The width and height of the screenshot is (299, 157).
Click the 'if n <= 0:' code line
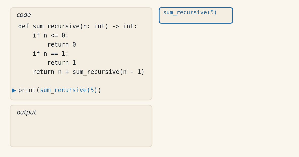coord(50,35)
